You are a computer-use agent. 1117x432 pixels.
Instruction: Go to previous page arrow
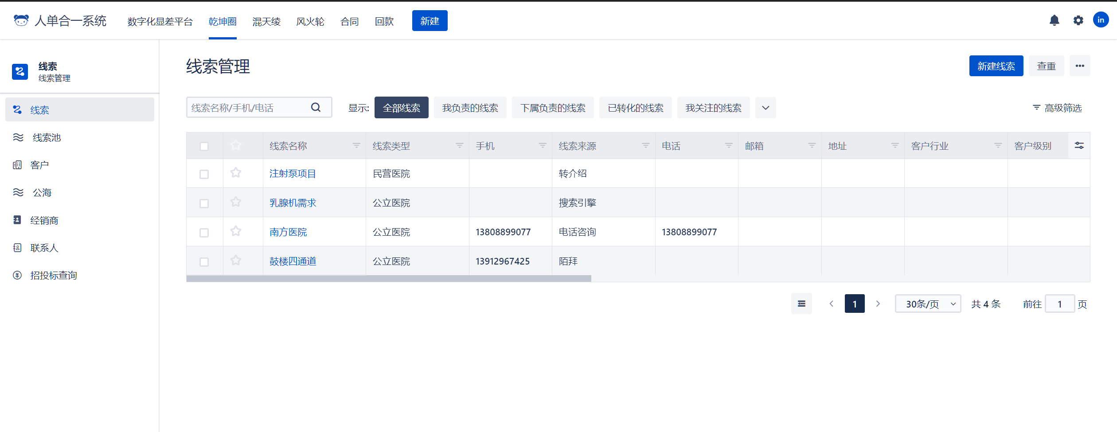coord(832,304)
